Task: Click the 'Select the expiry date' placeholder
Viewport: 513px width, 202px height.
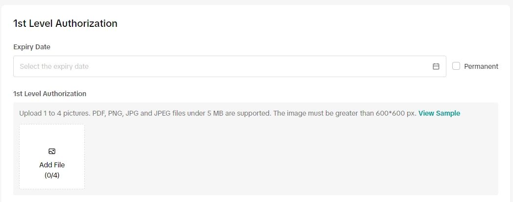Action: point(54,66)
